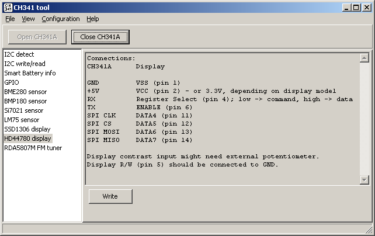Click the scroll up arrow of text box

coord(364,58)
